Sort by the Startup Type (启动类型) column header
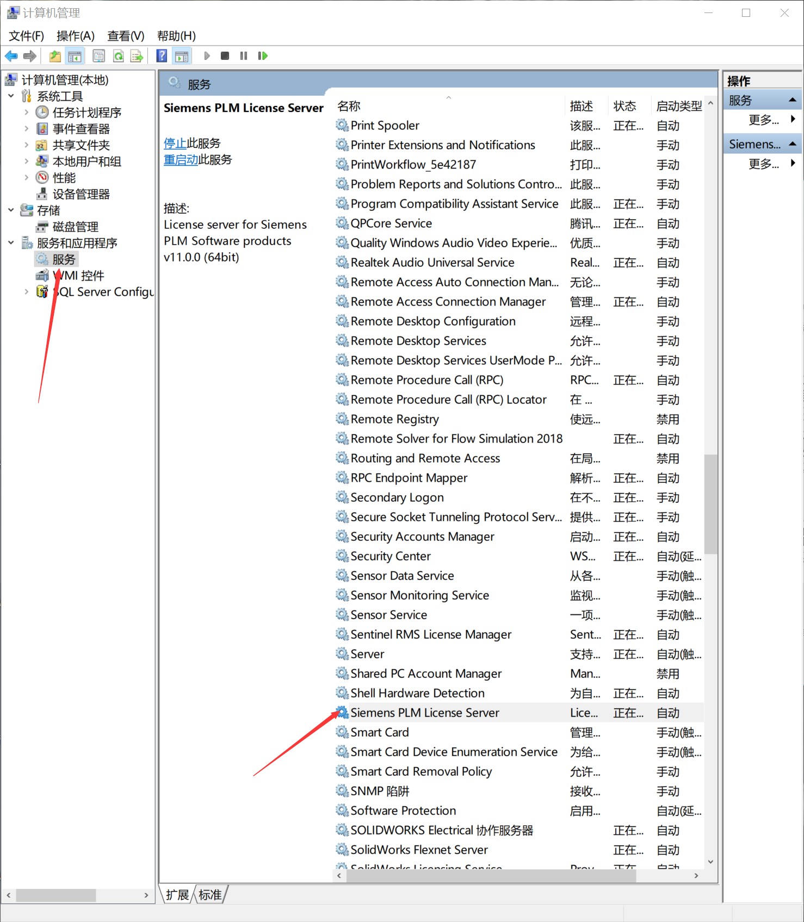Image resolution: width=804 pixels, height=922 pixels. point(679,106)
